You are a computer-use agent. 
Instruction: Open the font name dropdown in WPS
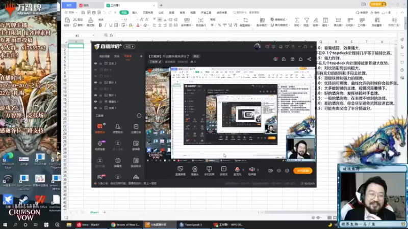(x=122, y=19)
